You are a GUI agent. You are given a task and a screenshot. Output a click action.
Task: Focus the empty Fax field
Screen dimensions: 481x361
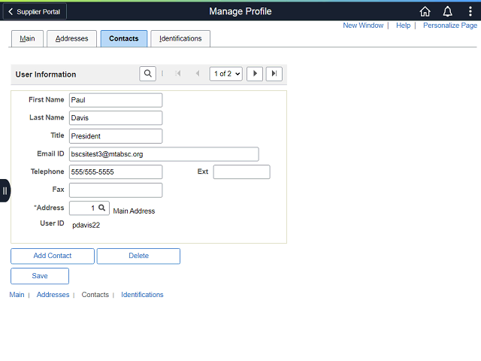(116, 190)
